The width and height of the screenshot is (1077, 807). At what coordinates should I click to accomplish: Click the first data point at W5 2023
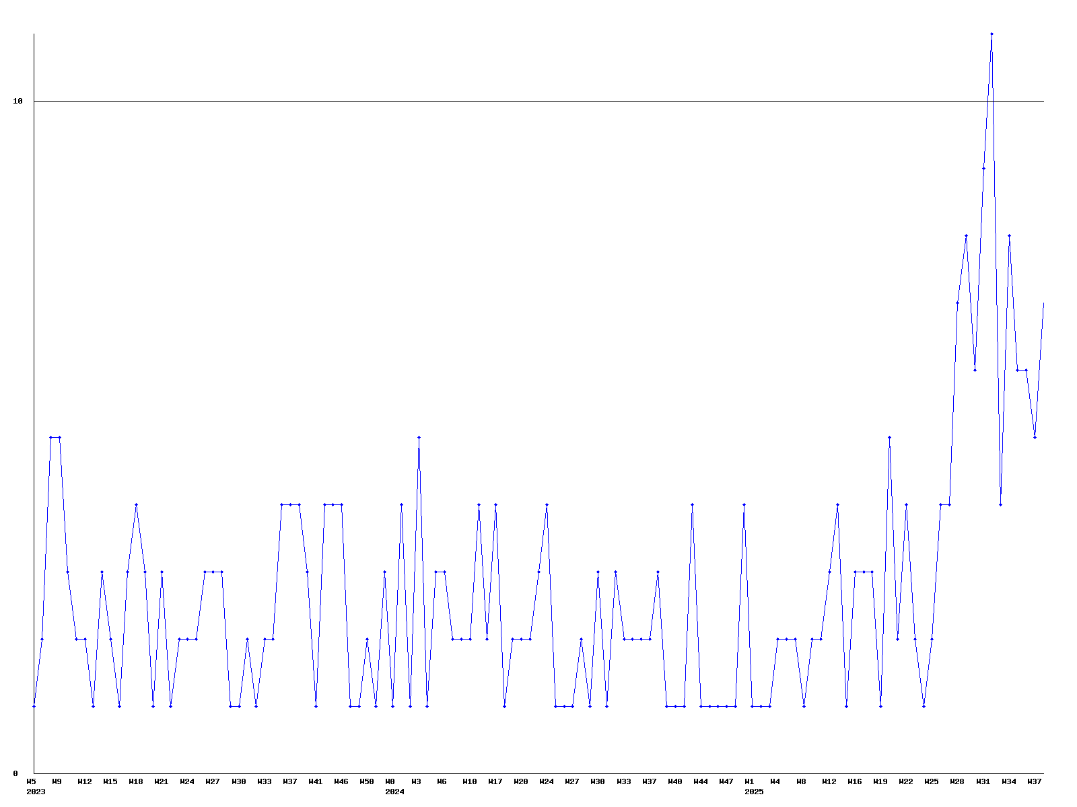click(34, 706)
